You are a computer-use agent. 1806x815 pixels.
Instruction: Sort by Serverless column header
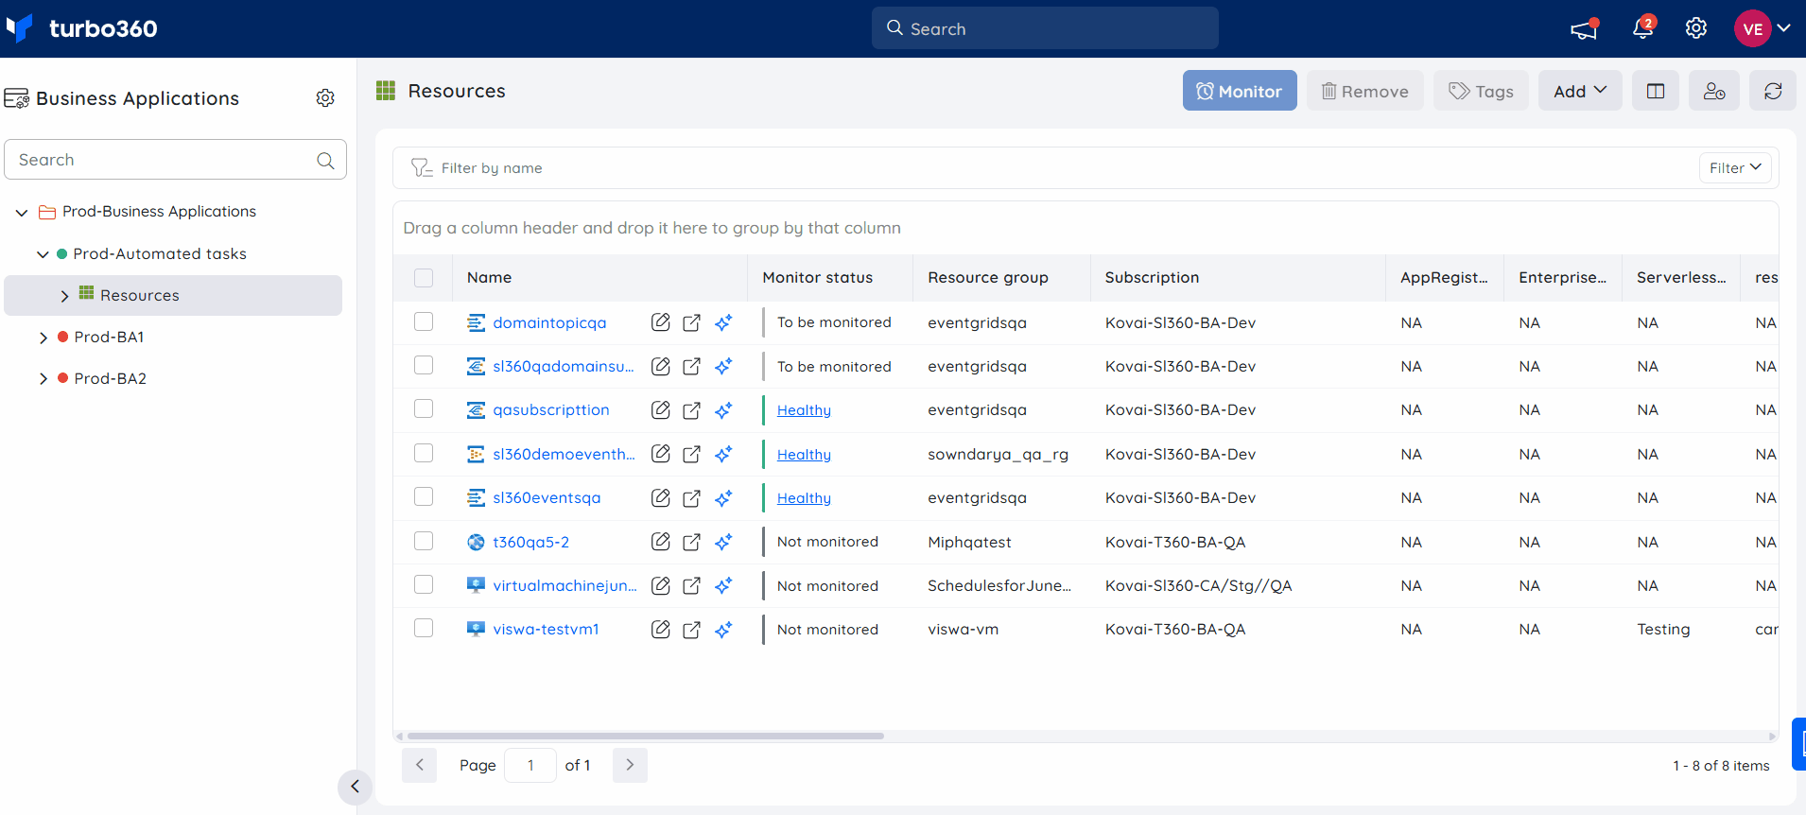click(1681, 278)
